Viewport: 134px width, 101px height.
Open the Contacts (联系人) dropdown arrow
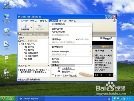[x=29, y=66]
